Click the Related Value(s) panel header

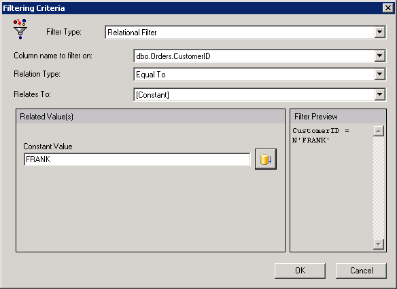151,117
